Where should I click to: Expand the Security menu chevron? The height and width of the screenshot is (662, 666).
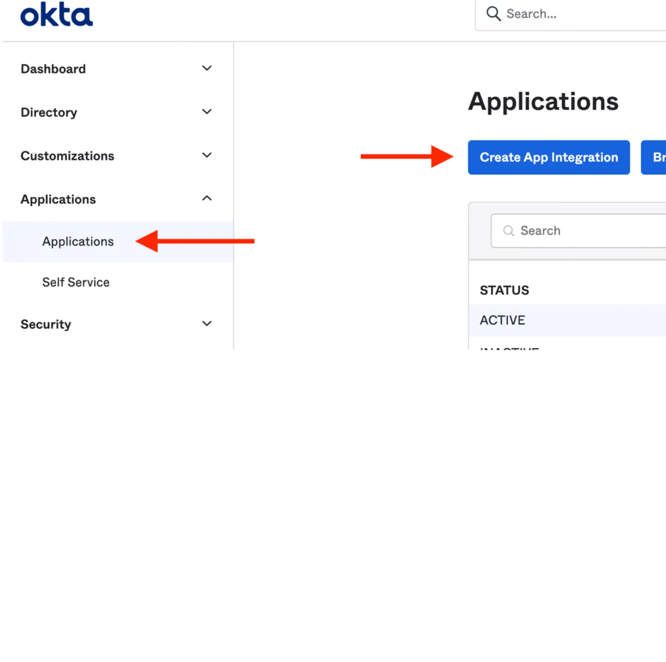tap(206, 324)
